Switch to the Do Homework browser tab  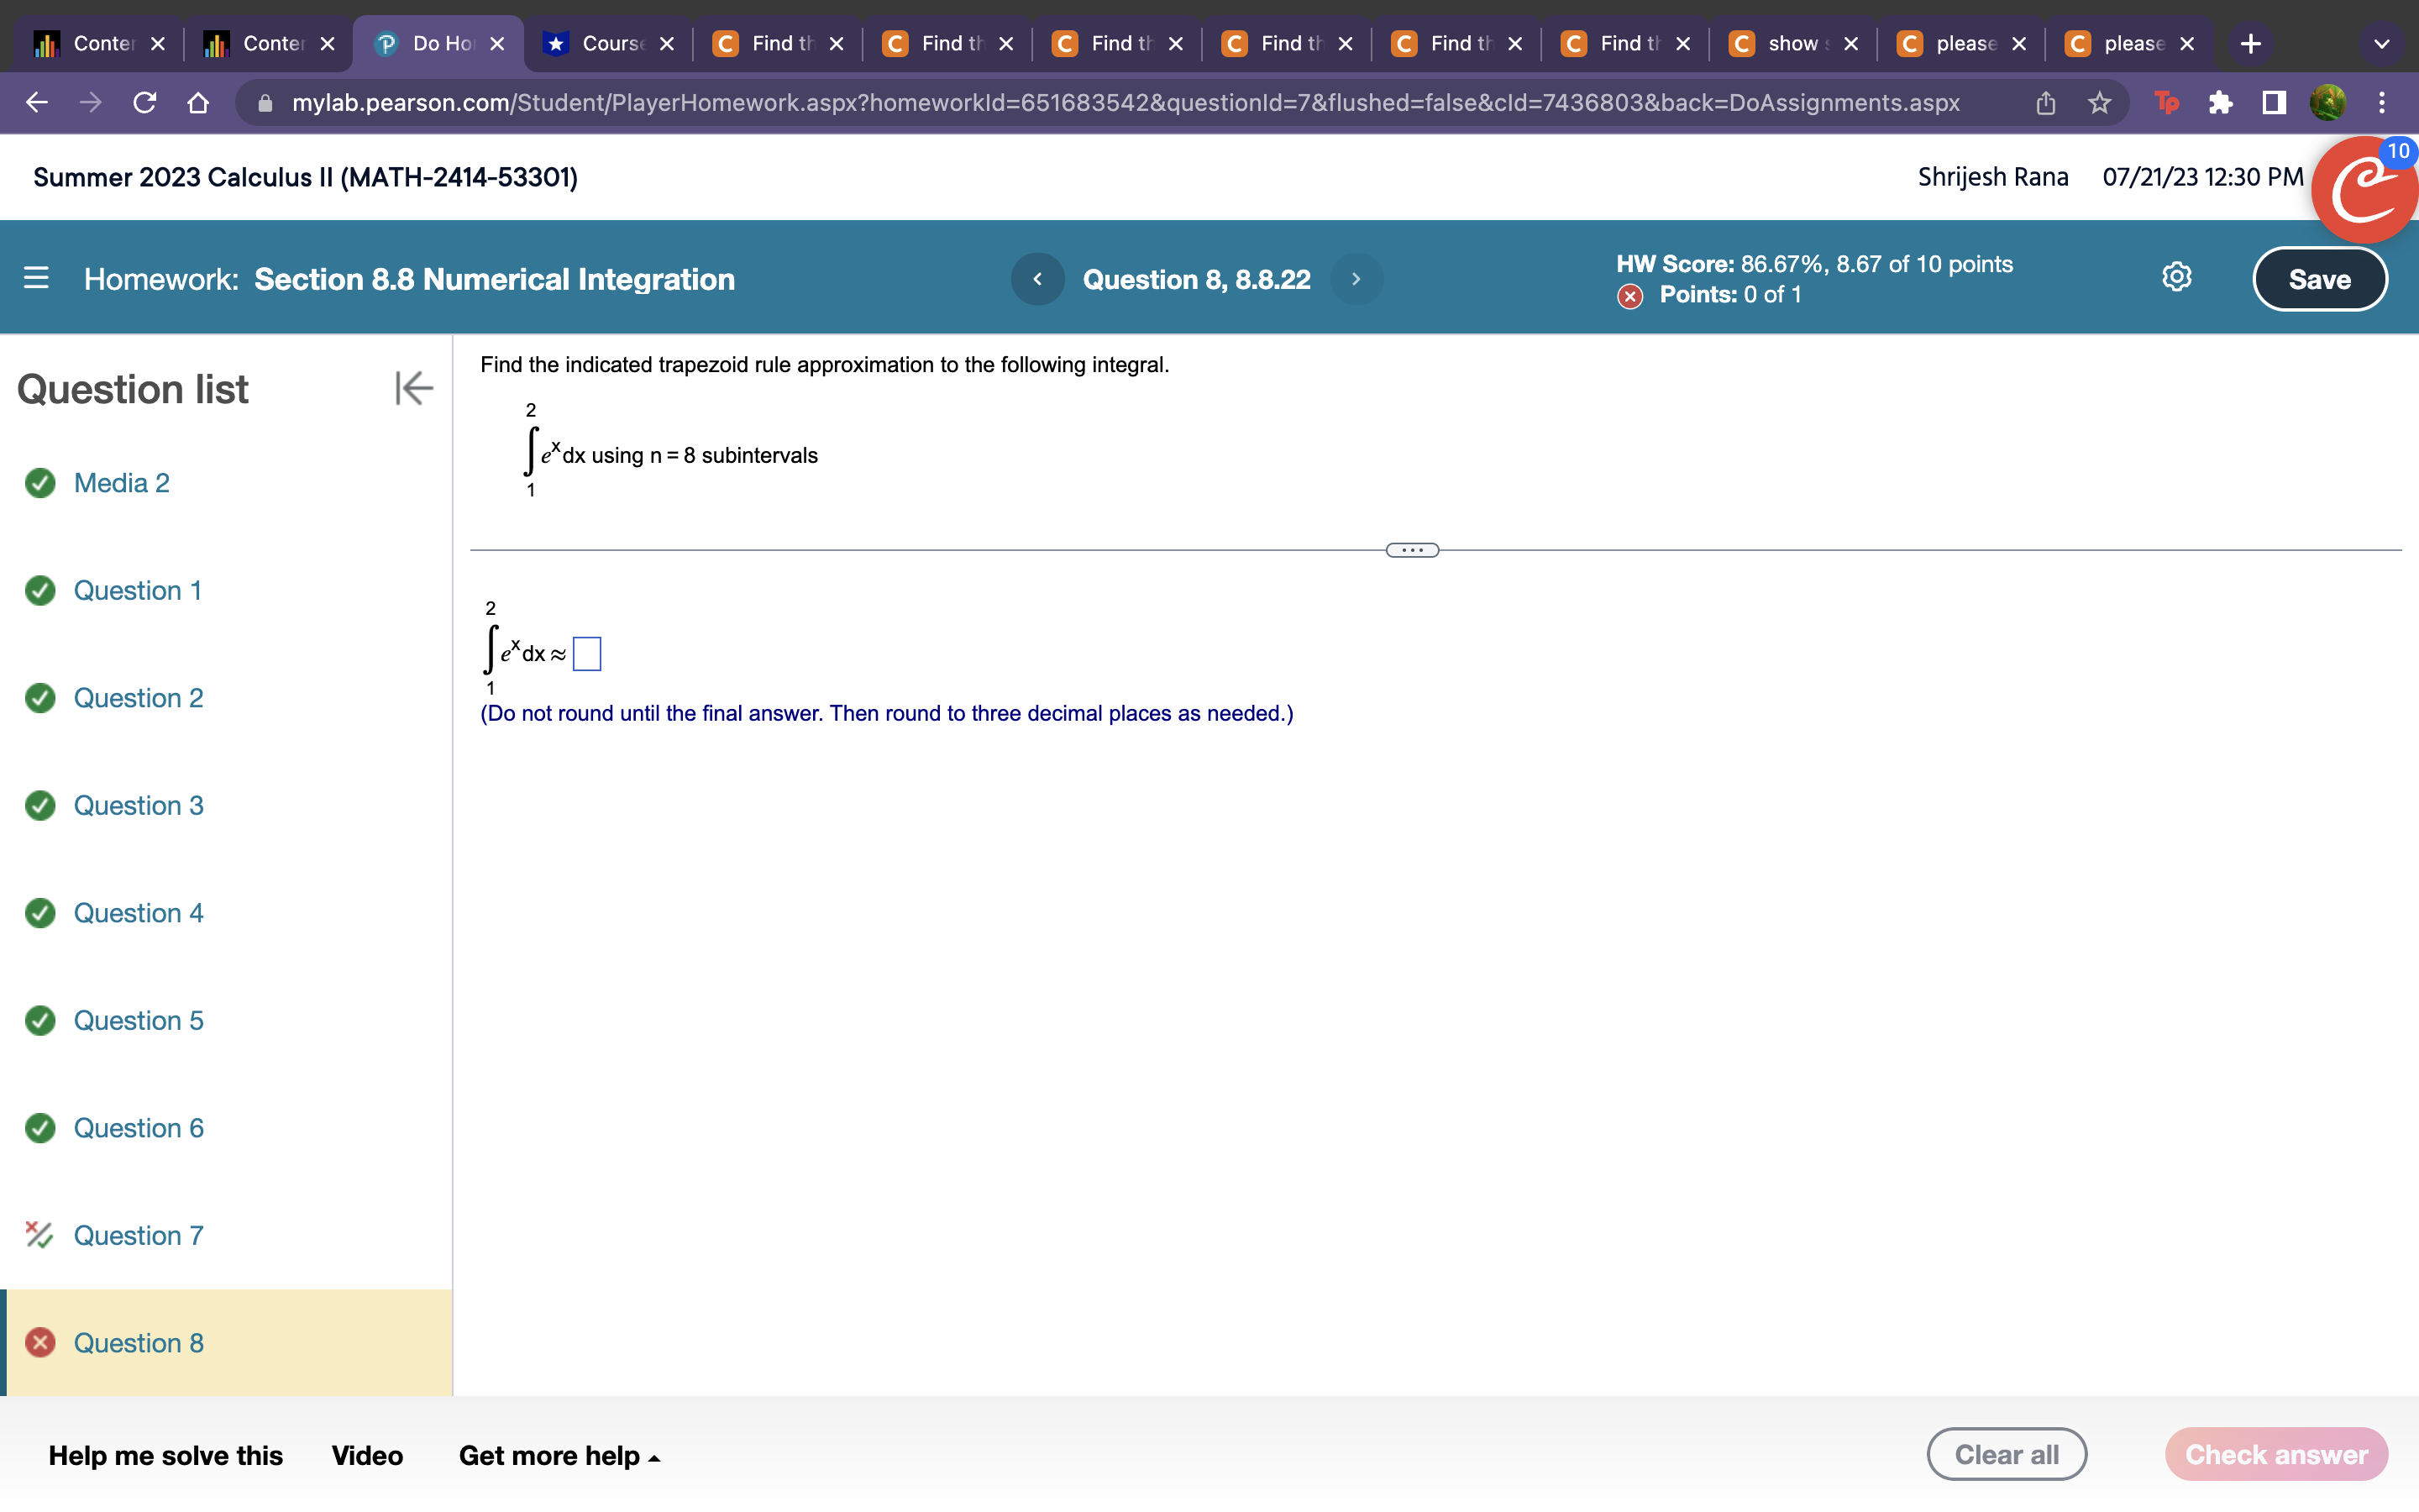[x=436, y=42]
